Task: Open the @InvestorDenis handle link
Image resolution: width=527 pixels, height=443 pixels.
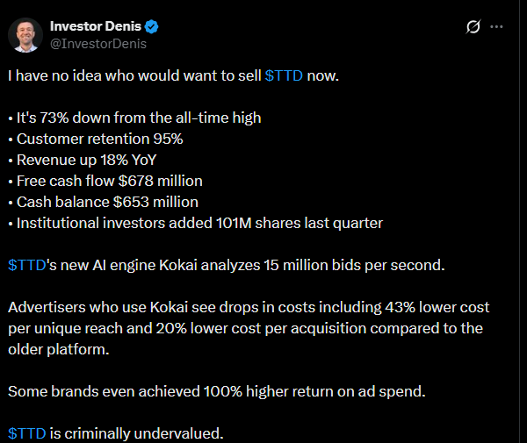Action: (x=97, y=43)
